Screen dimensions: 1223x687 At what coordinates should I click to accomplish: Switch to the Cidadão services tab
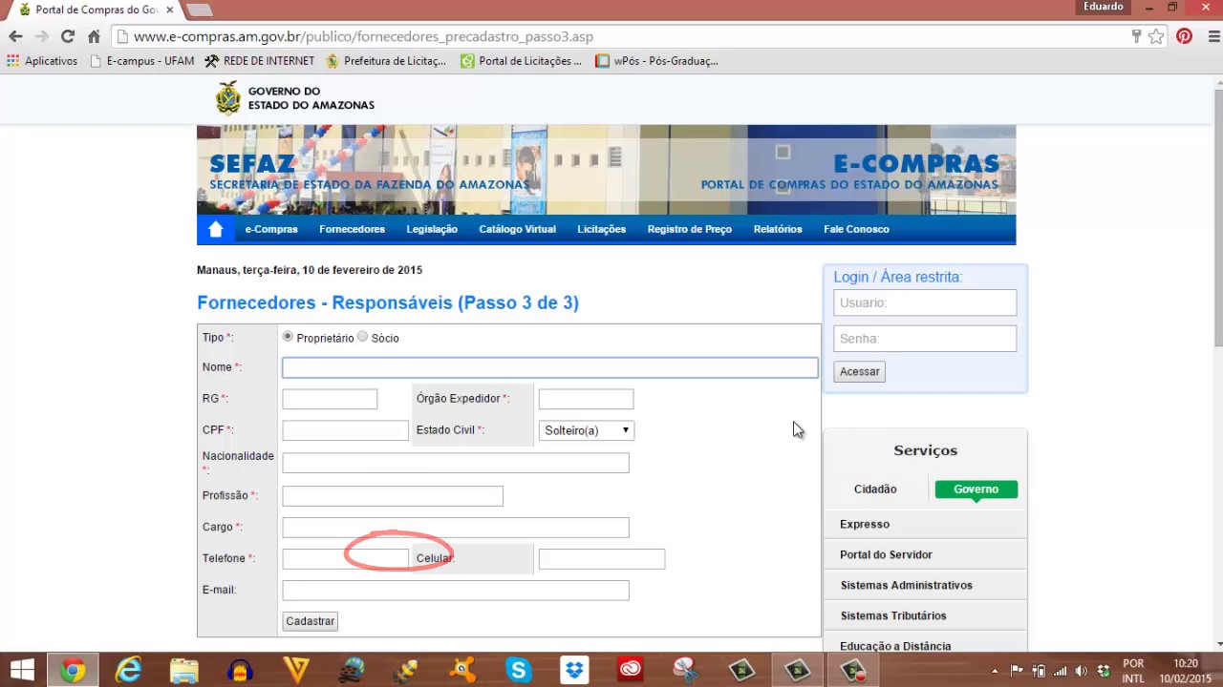coord(875,489)
